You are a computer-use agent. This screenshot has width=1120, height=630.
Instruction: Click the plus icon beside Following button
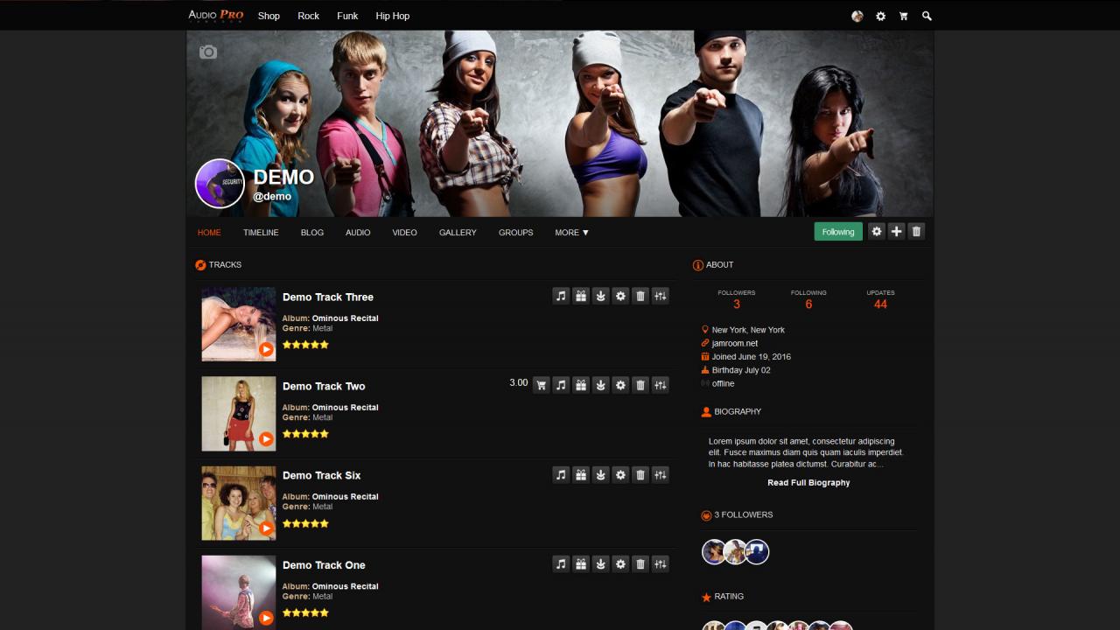click(x=897, y=231)
